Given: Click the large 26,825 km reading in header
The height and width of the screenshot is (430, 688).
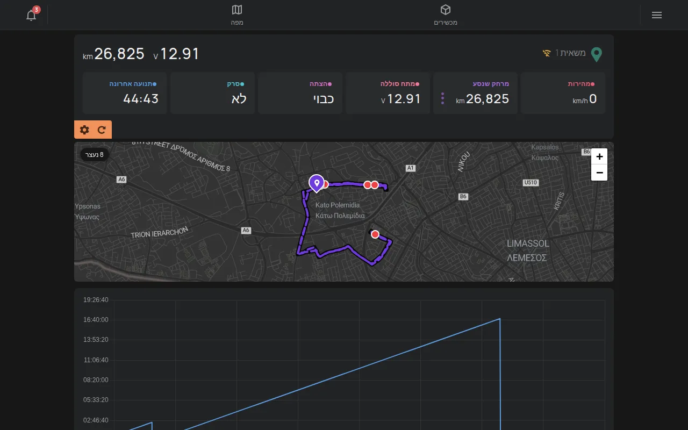Looking at the screenshot, I should click(x=114, y=54).
